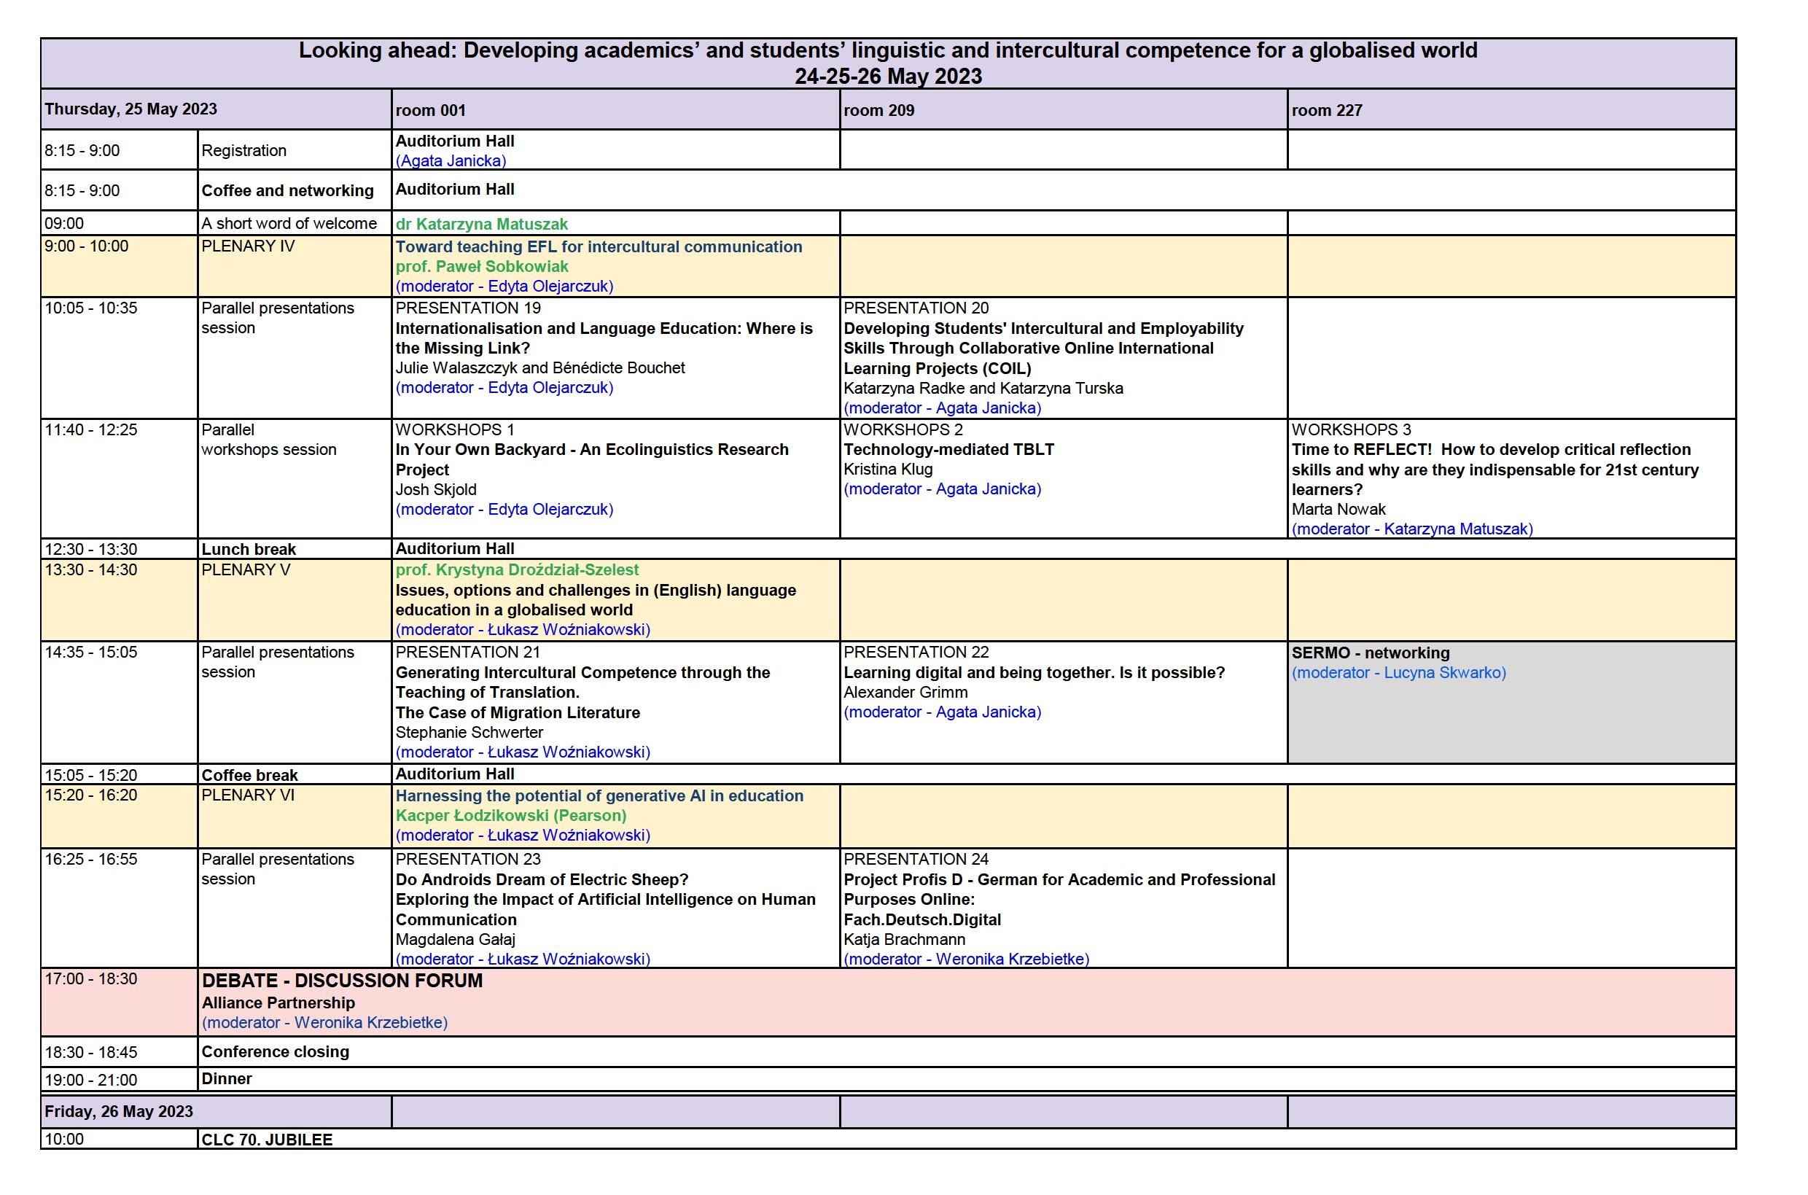
Task: Select the 'room 209' column header
Action: click(1064, 110)
